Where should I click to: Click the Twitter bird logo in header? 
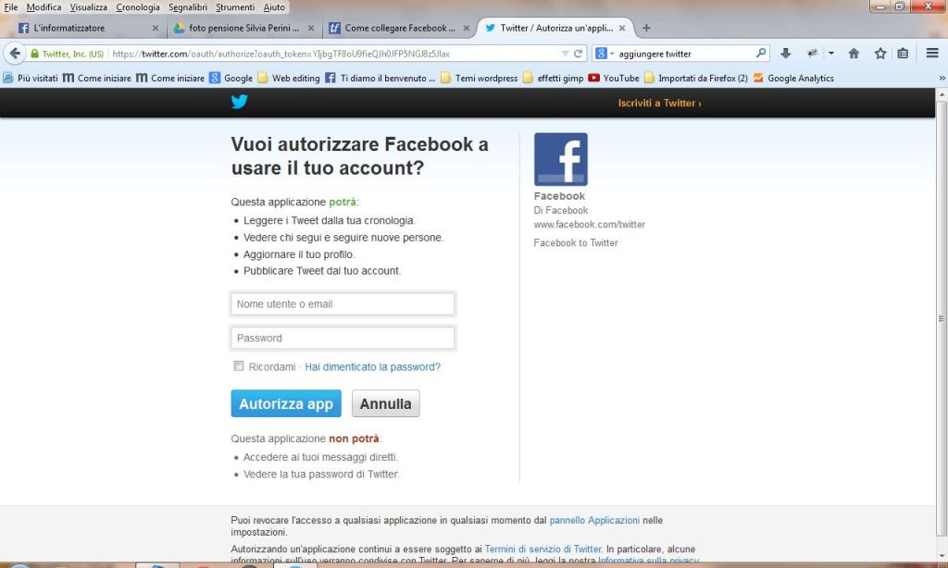[x=240, y=102]
